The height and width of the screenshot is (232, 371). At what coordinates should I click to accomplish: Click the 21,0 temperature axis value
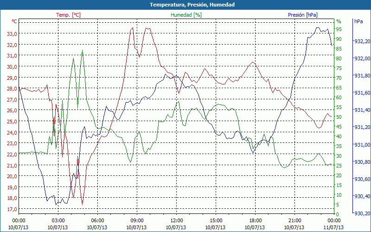pyautogui.click(x=12, y=166)
